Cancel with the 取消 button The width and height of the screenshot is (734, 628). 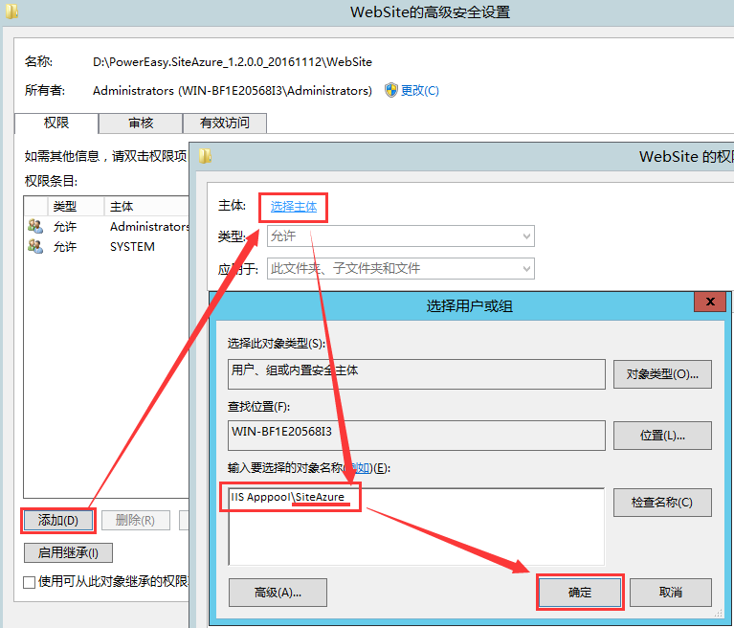pyautogui.click(x=670, y=593)
